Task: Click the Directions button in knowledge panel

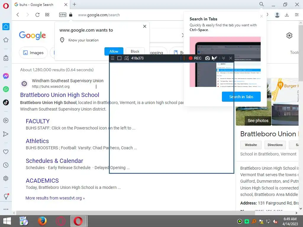Action: 275,145
